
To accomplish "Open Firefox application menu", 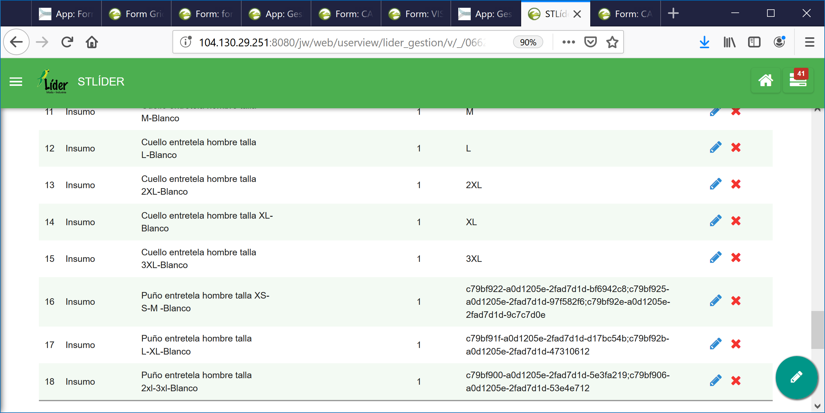I will (809, 42).
